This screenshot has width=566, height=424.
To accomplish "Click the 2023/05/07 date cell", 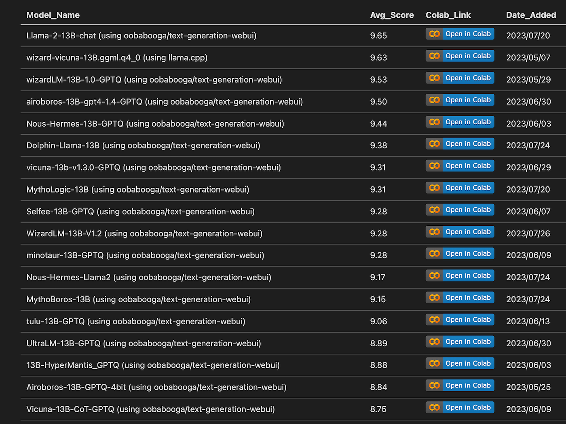I will point(528,57).
